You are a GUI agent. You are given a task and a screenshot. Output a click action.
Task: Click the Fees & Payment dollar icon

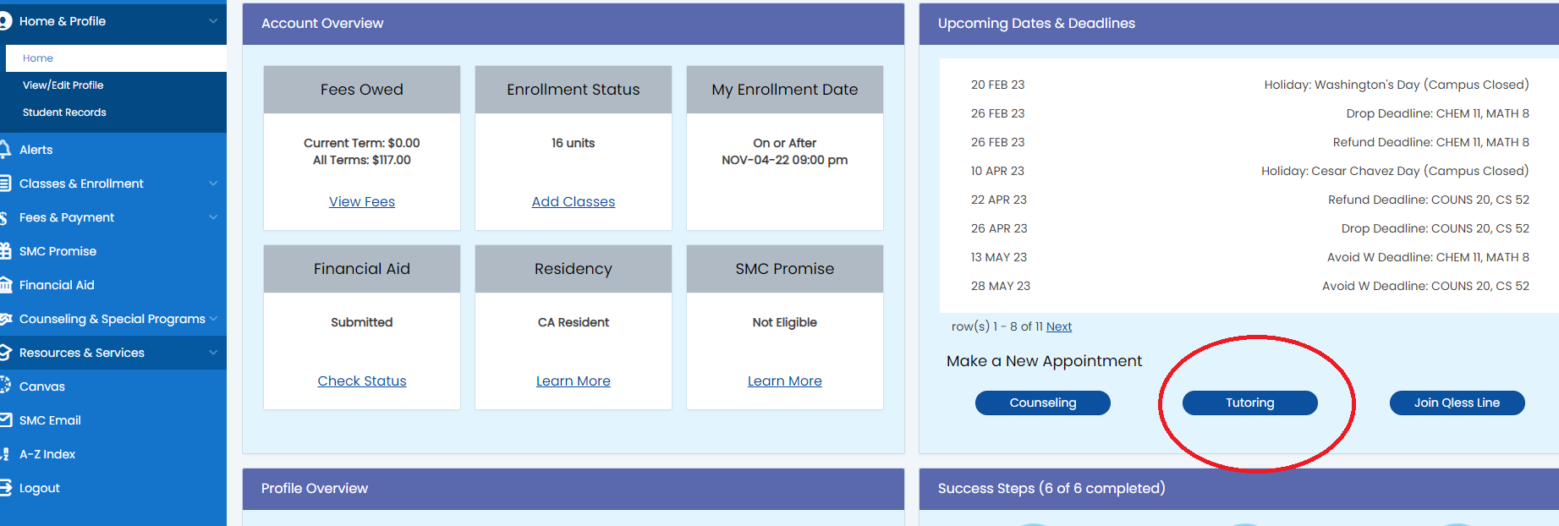4,217
